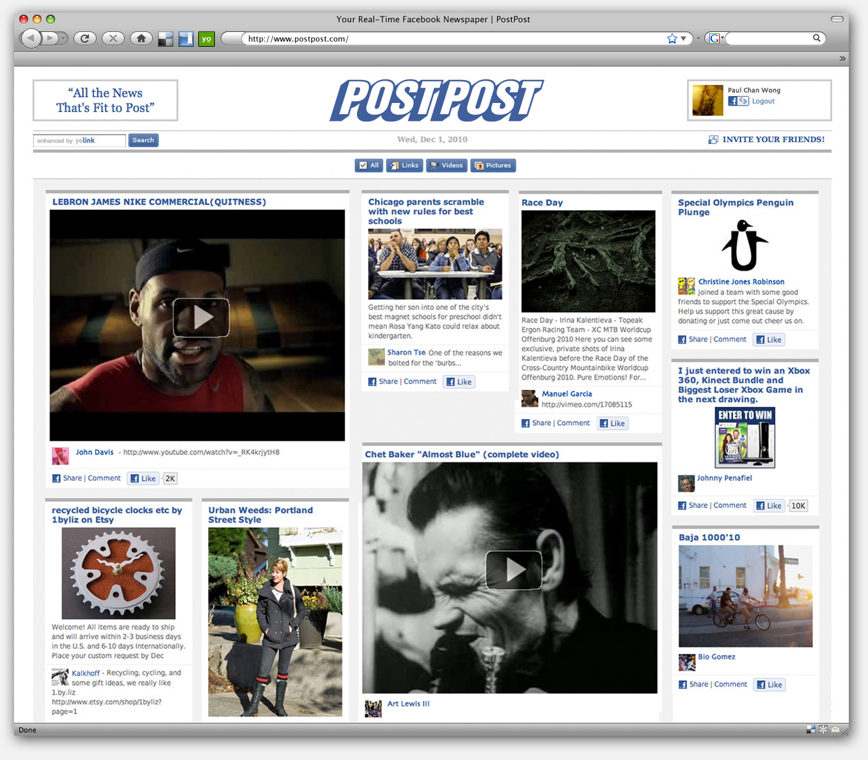Click Manuel Garcia poster name
This screenshot has height=760, width=868.
point(567,394)
